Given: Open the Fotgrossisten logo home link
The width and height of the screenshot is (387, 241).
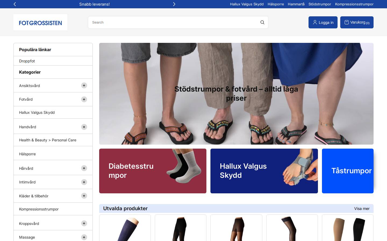Looking at the screenshot, I should [40, 22].
